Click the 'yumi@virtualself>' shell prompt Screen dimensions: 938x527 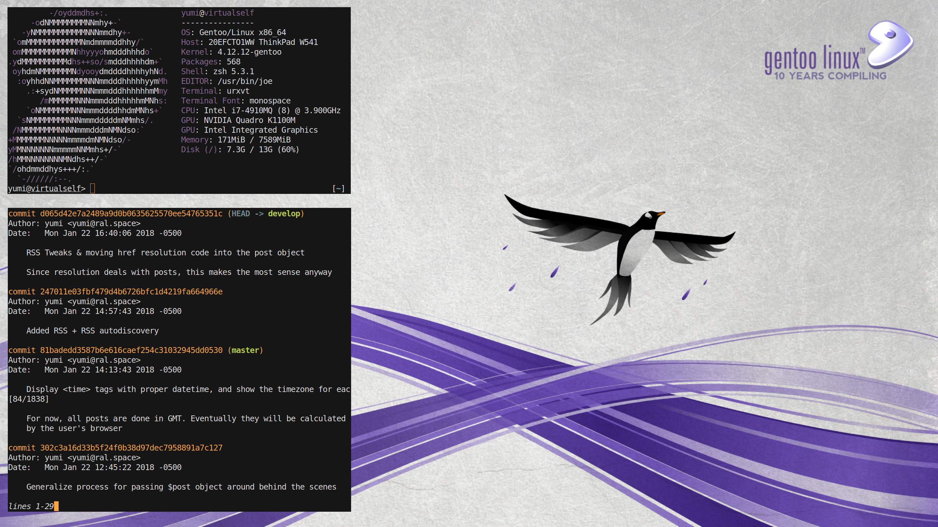[47, 188]
